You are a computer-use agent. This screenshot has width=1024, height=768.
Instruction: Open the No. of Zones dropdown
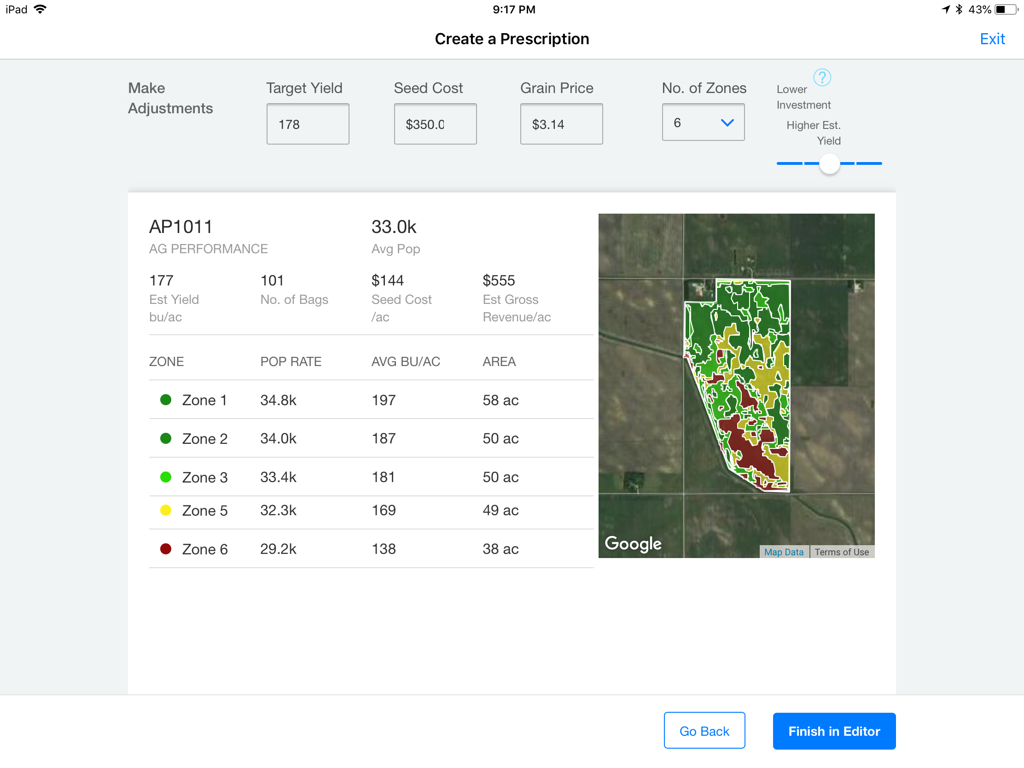click(x=702, y=122)
